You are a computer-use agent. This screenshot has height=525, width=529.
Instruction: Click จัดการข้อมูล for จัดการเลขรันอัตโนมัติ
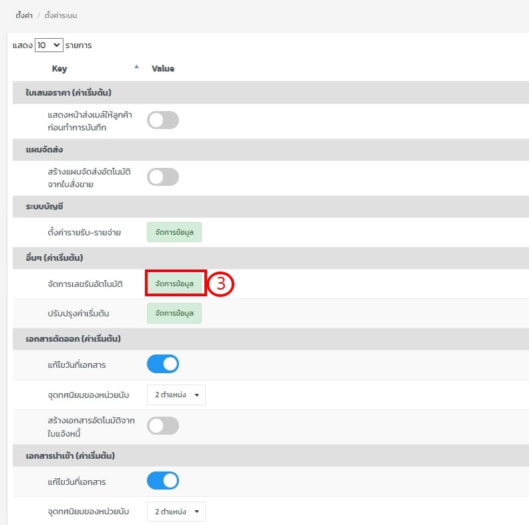174,284
